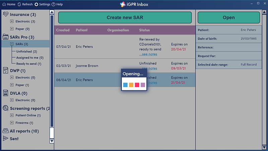Select DWP (1) category
The width and height of the screenshot is (268, 151).
pos(18,70)
